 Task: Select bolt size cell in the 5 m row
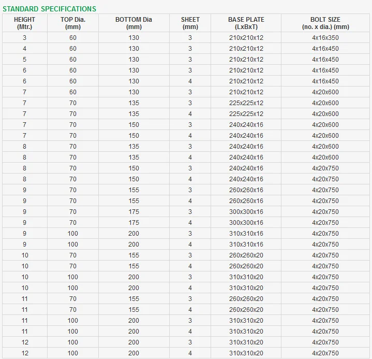tap(325, 60)
